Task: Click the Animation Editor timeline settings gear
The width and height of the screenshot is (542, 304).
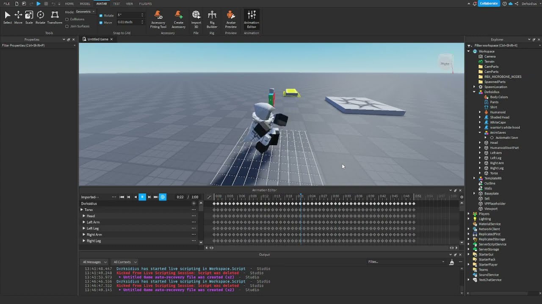Action: click(462, 197)
